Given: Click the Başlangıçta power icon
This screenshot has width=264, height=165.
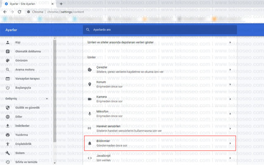Looking at the screenshot, I should coord(7,88).
